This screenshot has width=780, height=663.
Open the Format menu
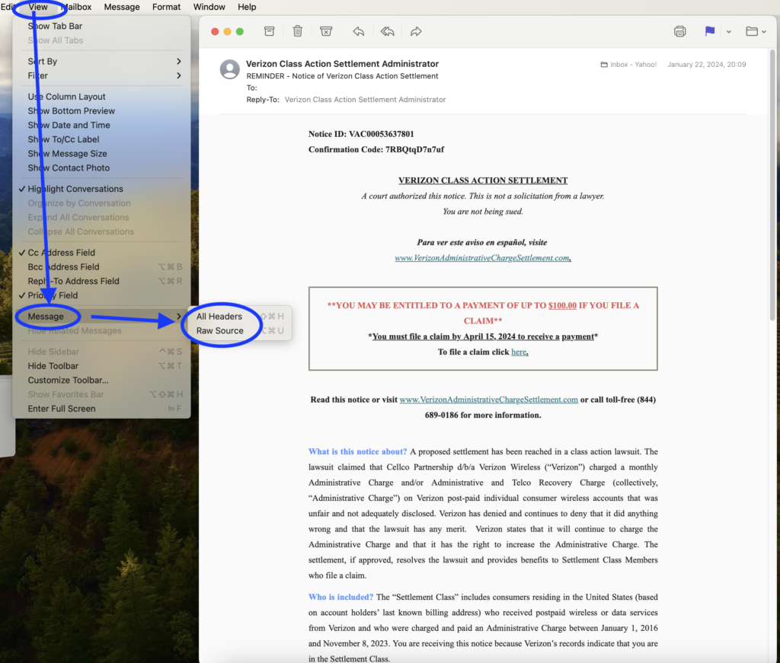[x=166, y=7]
